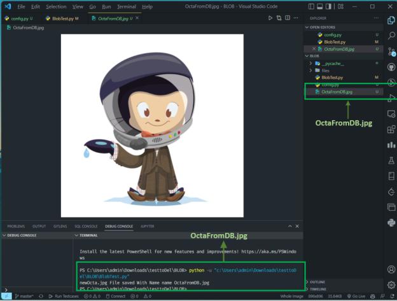Viewport: 397px width, 301px height.
Task: Click the Run play button in editor toolbar
Action: click(x=270, y=18)
